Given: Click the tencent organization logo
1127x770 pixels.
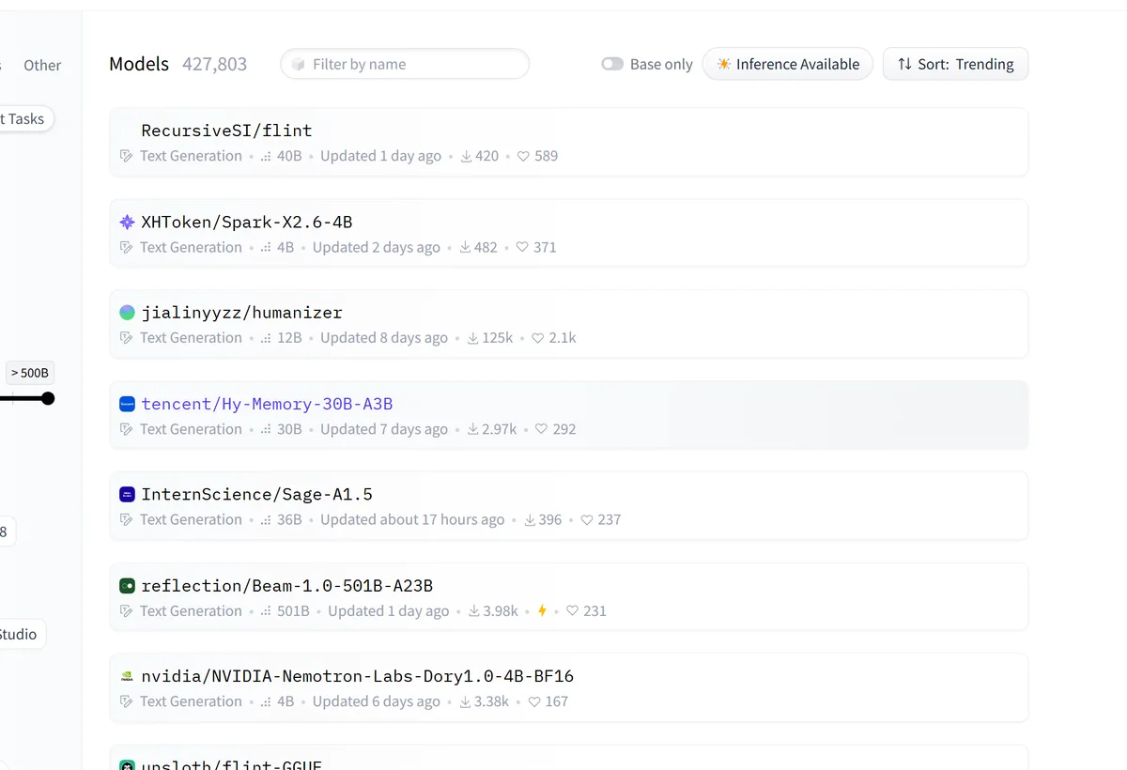Looking at the screenshot, I should pos(128,404).
